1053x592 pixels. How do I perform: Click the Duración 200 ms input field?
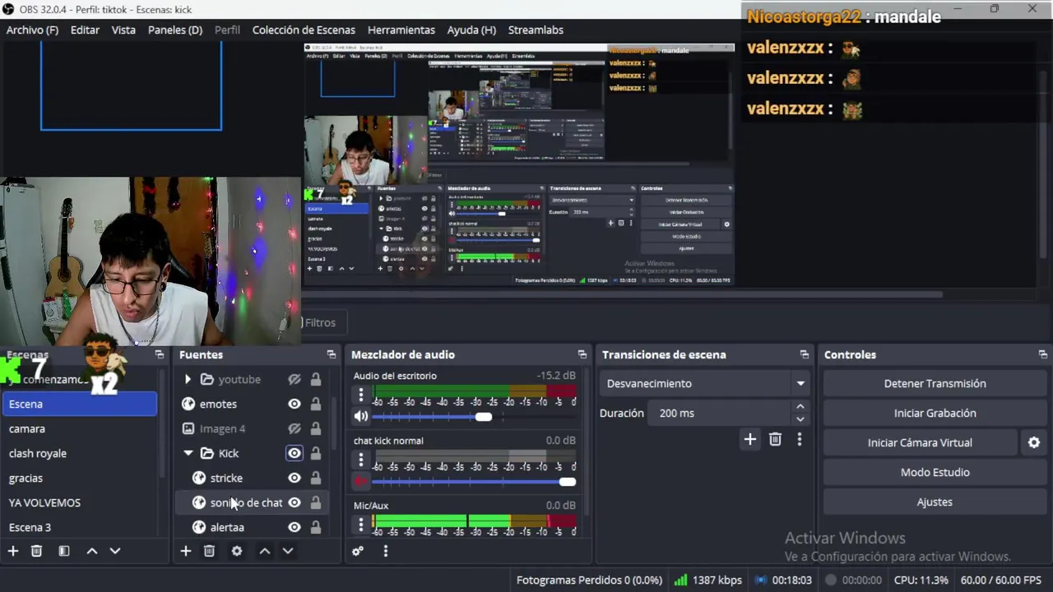tap(720, 413)
